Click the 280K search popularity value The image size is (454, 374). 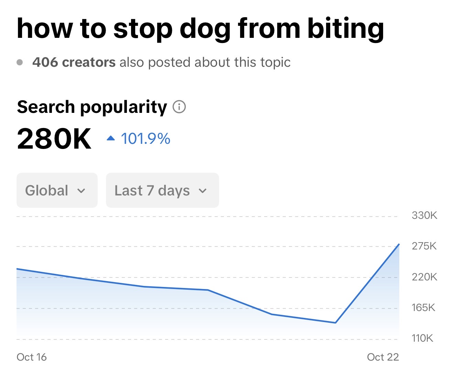(x=54, y=138)
